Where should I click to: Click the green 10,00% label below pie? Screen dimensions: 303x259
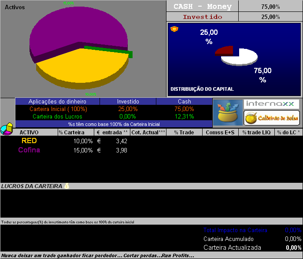click(x=91, y=94)
